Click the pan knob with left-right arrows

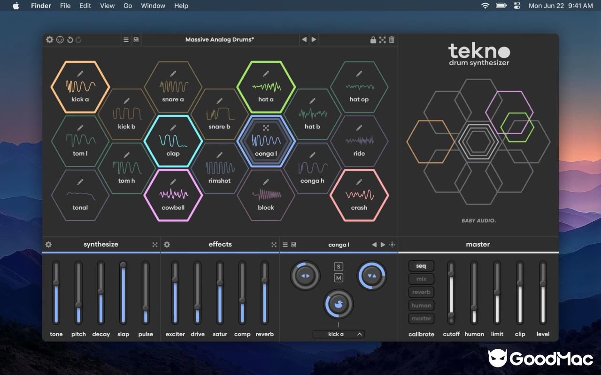(305, 276)
